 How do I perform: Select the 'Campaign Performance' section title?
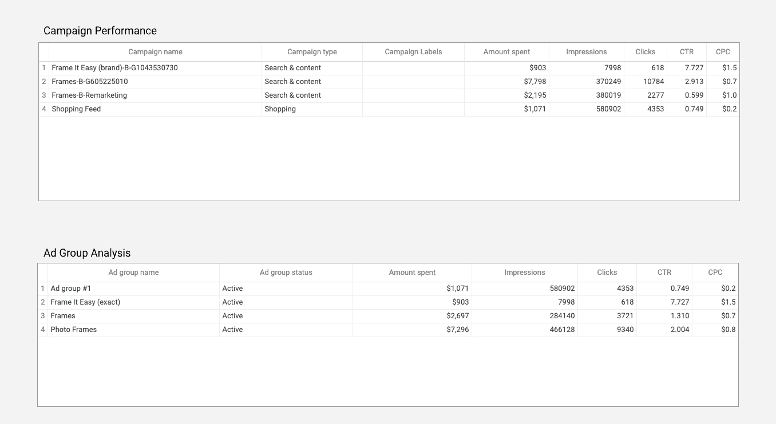[x=100, y=31]
